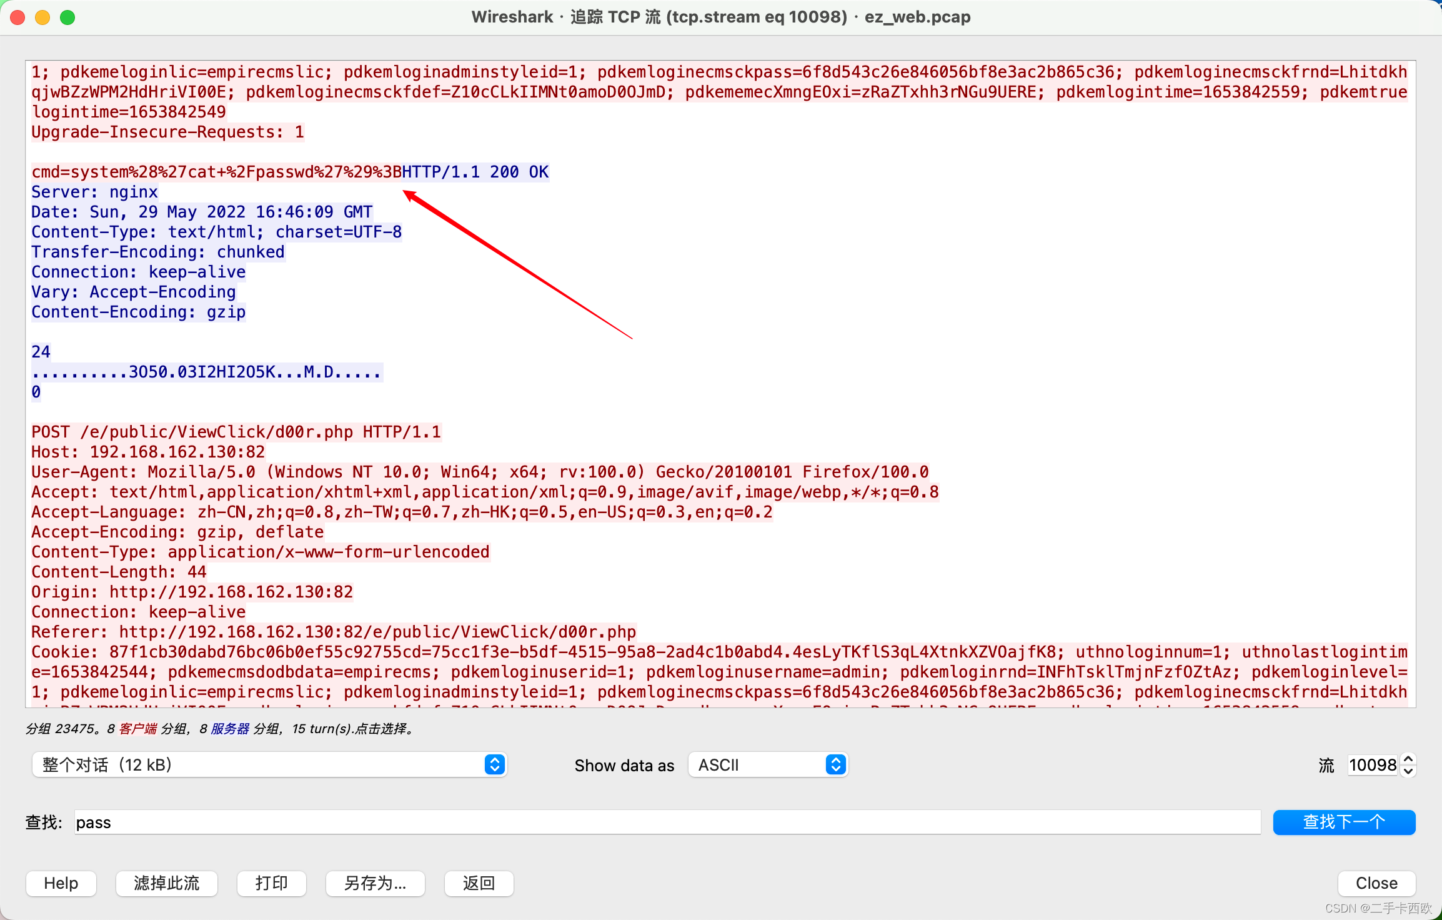Click the Content-Encoding: gzip line

tap(139, 312)
